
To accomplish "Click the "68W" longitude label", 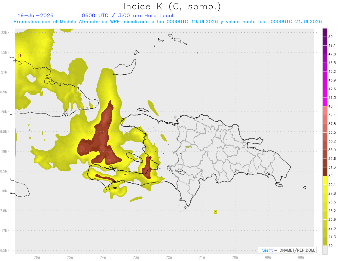I will (301, 257).
